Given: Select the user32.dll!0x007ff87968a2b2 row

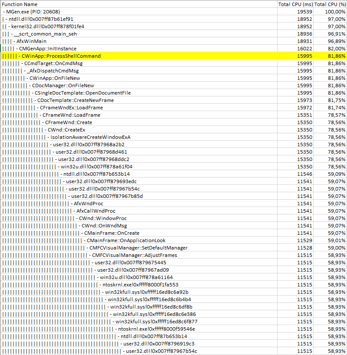Looking at the screenshot, I should 174,145.
